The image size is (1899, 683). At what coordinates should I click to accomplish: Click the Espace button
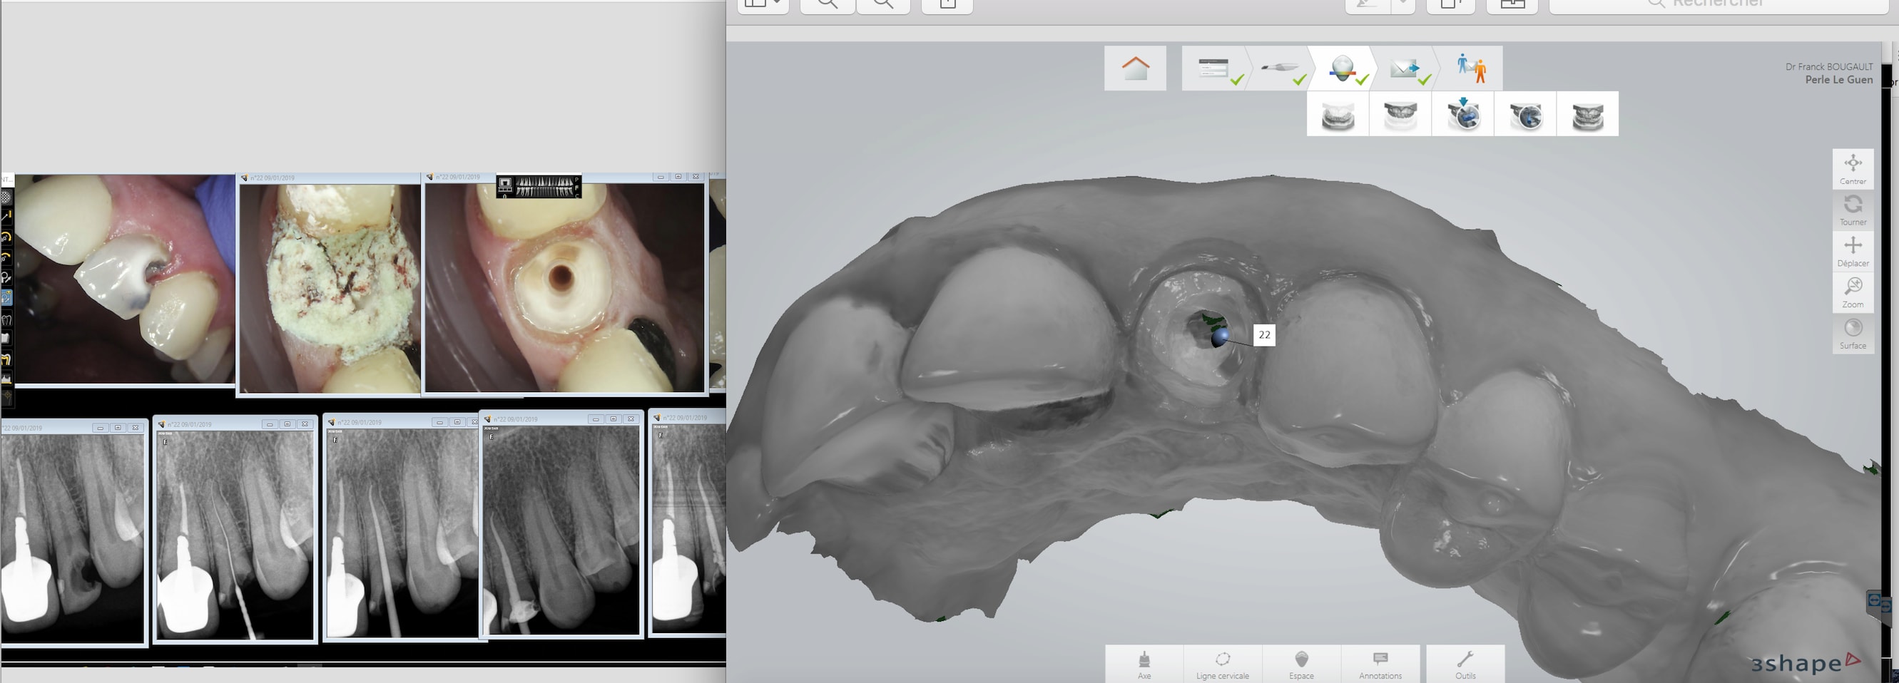coord(1301,664)
